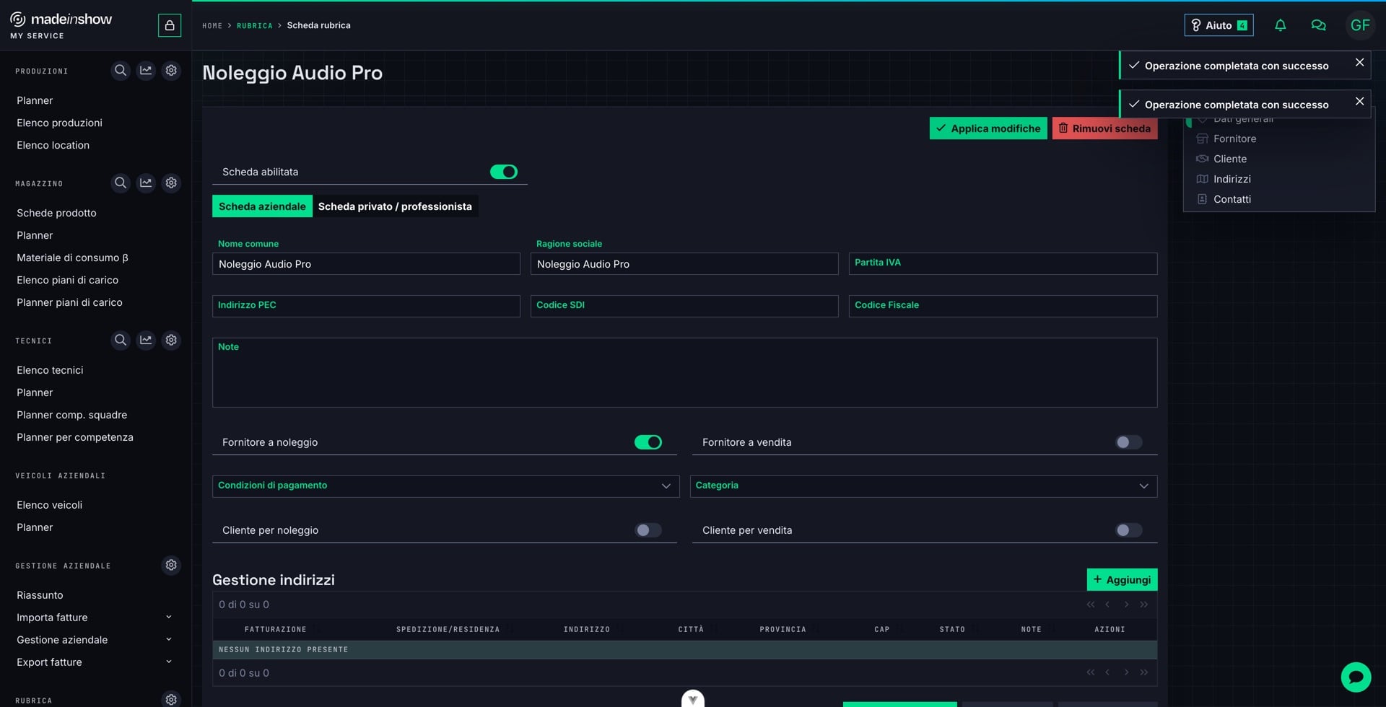Dismiss the first success notification
The height and width of the screenshot is (707, 1386).
coord(1359,63)
